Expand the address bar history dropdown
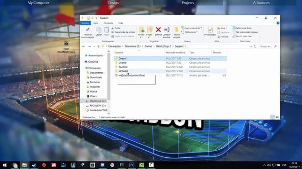302x169 pixels. (251, 46)
